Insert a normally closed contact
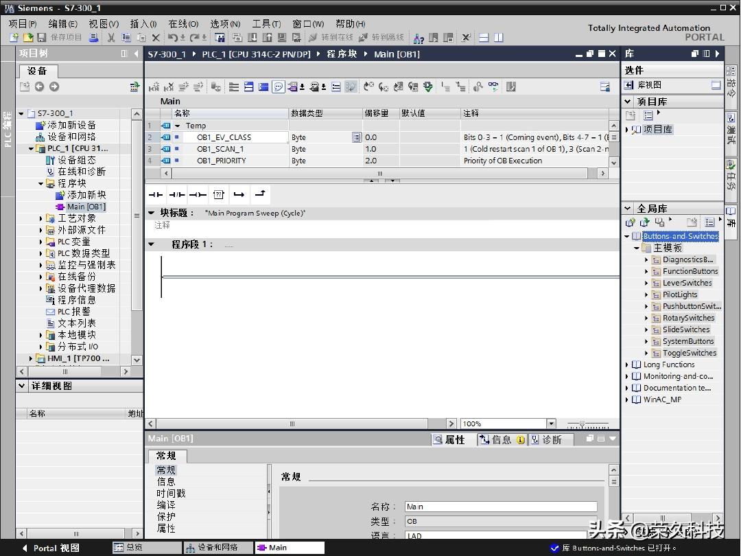741x556 pixels. (176, 195)
